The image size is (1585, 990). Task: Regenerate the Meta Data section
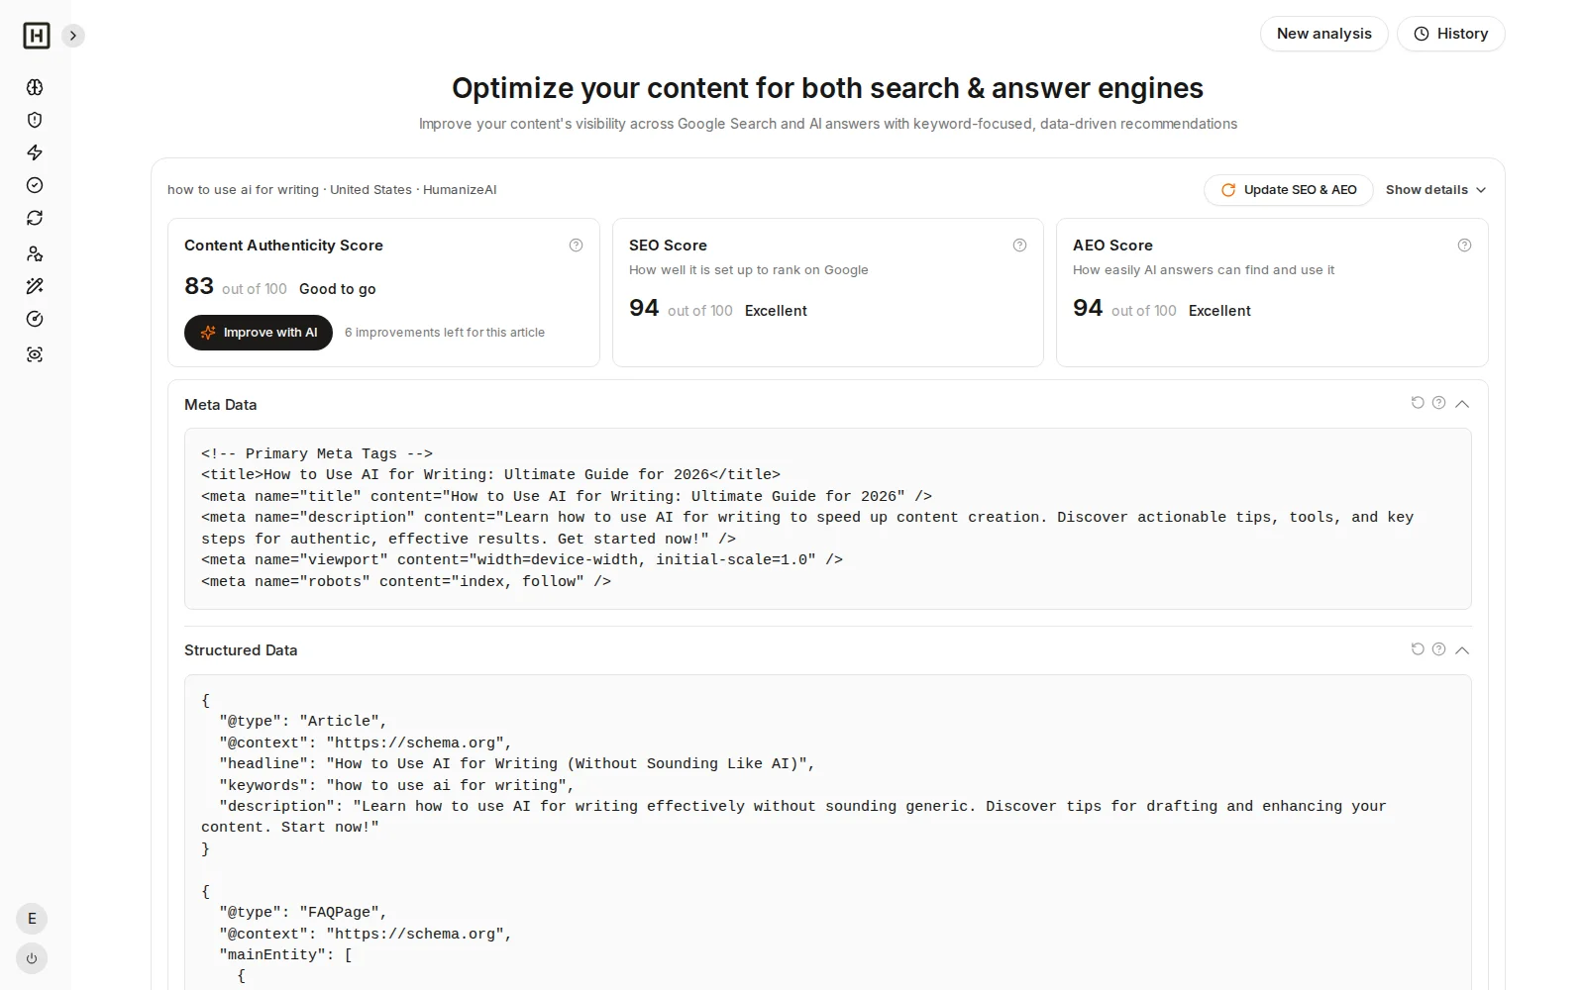coord(1418,403)
